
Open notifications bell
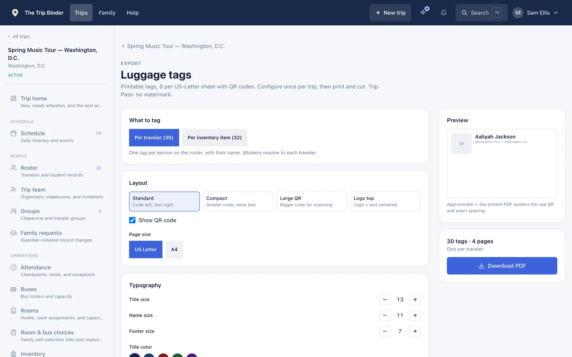444,13
